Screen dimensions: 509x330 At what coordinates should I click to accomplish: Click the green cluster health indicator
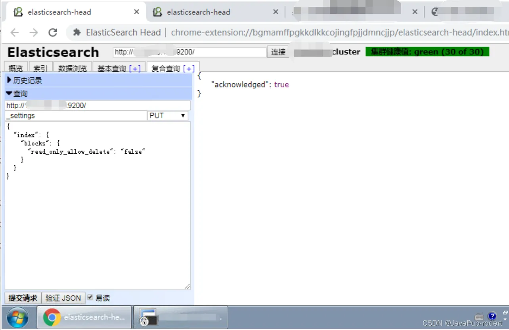coord(427,52)
